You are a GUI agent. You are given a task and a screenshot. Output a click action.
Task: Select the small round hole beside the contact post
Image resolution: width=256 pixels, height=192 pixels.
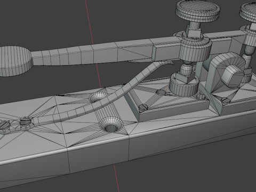pos(161,92)
